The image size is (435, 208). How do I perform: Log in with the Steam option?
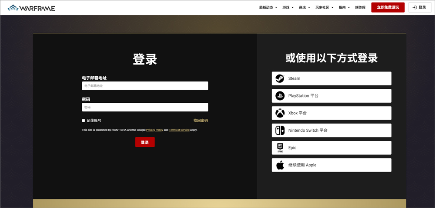[331, 78]
